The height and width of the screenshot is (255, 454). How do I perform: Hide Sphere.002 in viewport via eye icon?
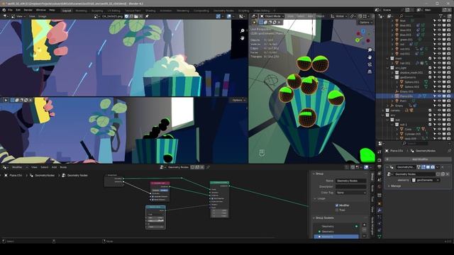[439, 86]
